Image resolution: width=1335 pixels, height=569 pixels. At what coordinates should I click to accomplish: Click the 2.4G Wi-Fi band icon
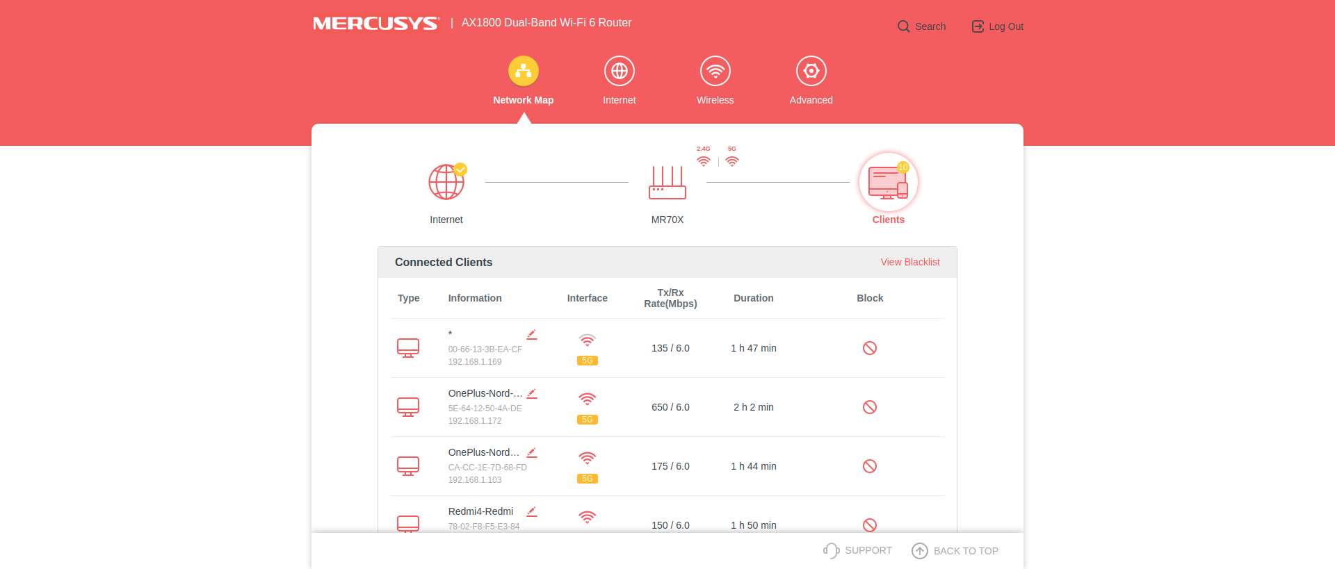[x=704, y=160]
